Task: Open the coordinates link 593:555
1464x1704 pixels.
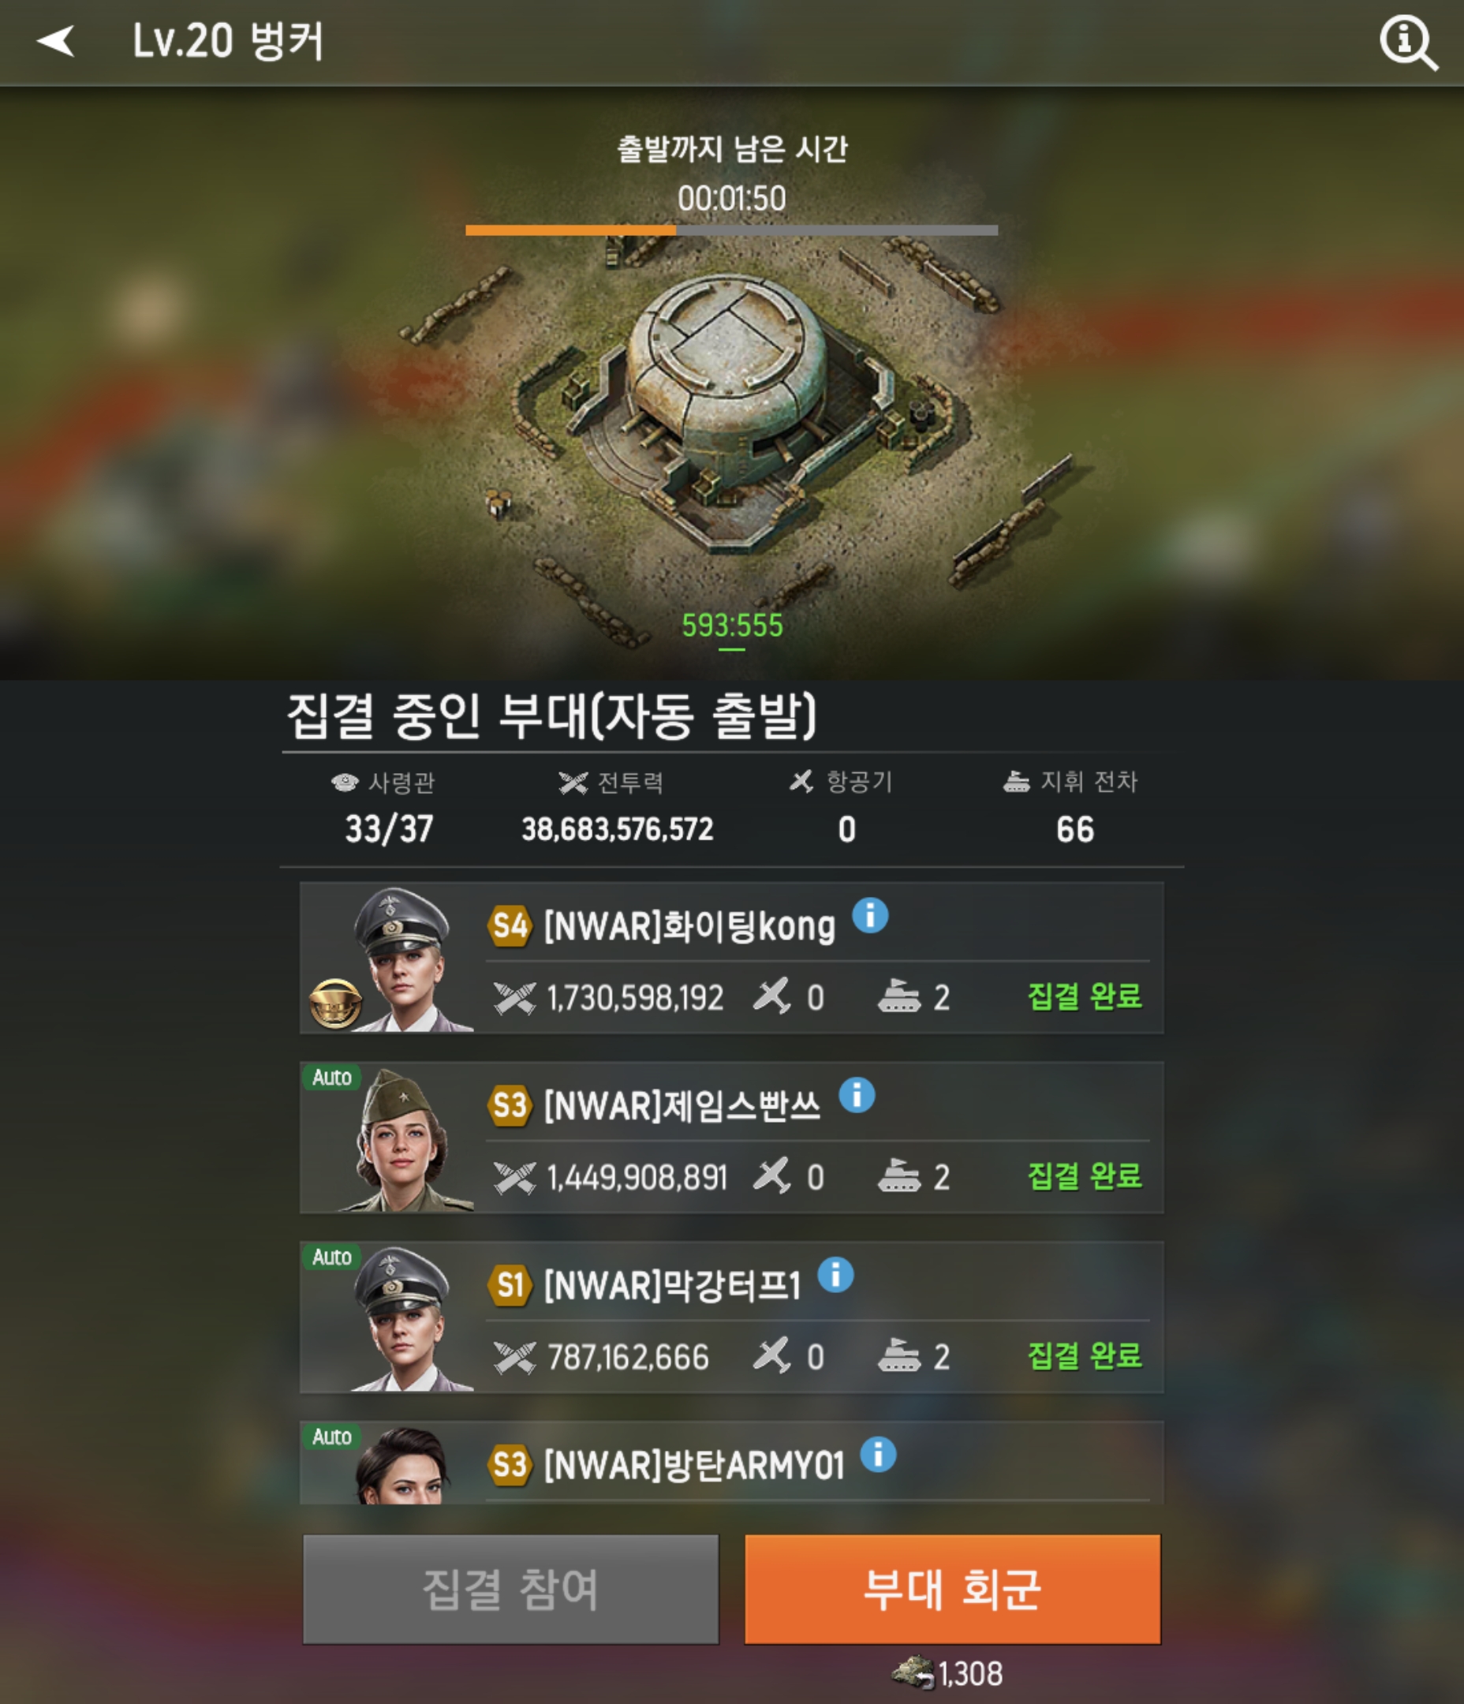Action: coord(732,626)
